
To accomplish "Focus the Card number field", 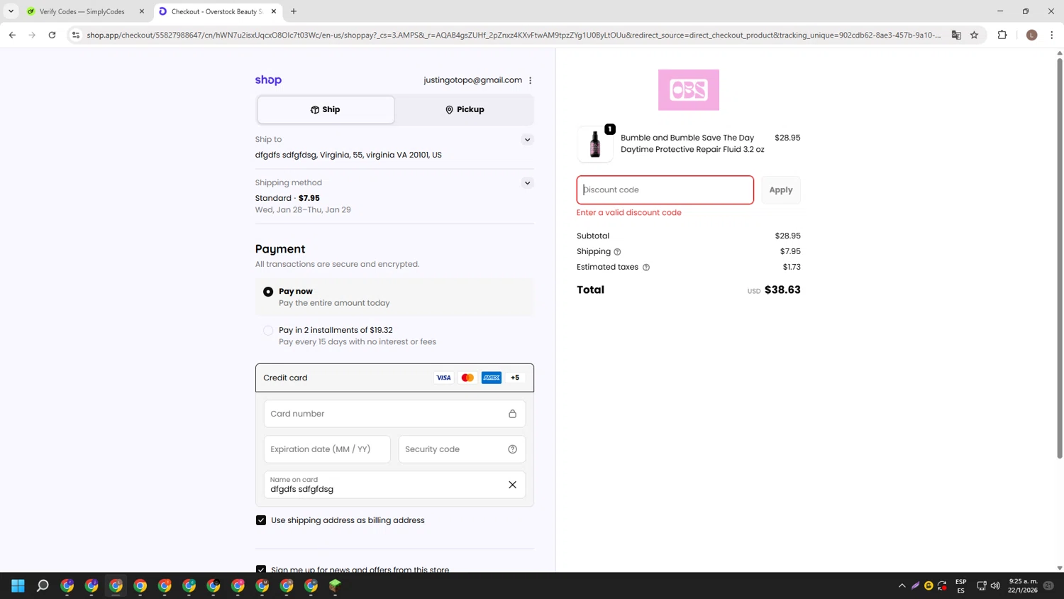I will coord(394,414).
